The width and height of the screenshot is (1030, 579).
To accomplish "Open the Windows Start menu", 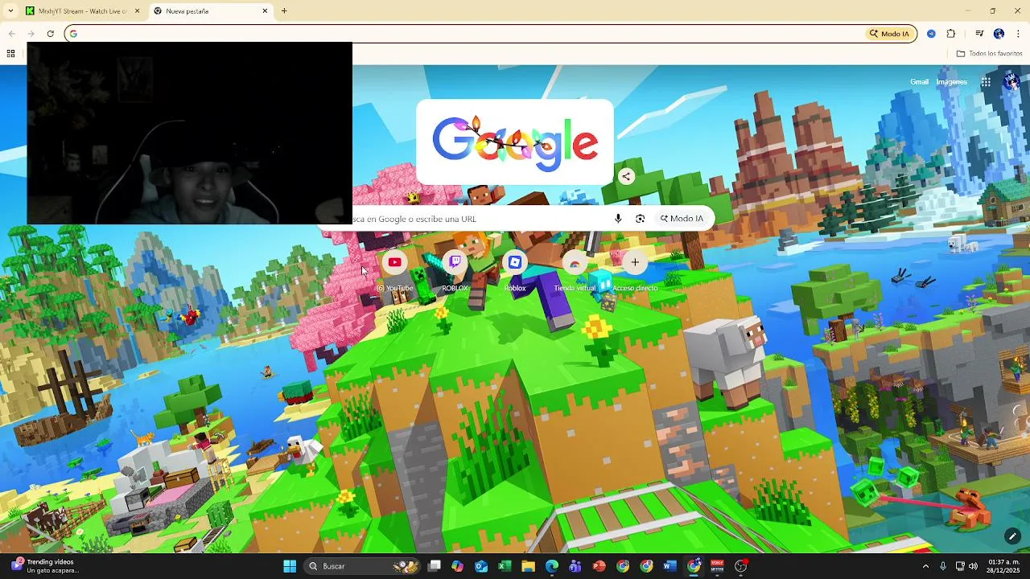I will click(x=290, y=566).
